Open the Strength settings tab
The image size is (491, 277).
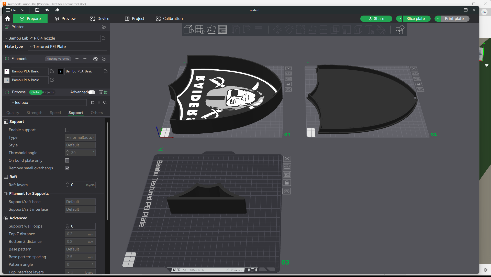pyautogui.click(x=35, y=113)
